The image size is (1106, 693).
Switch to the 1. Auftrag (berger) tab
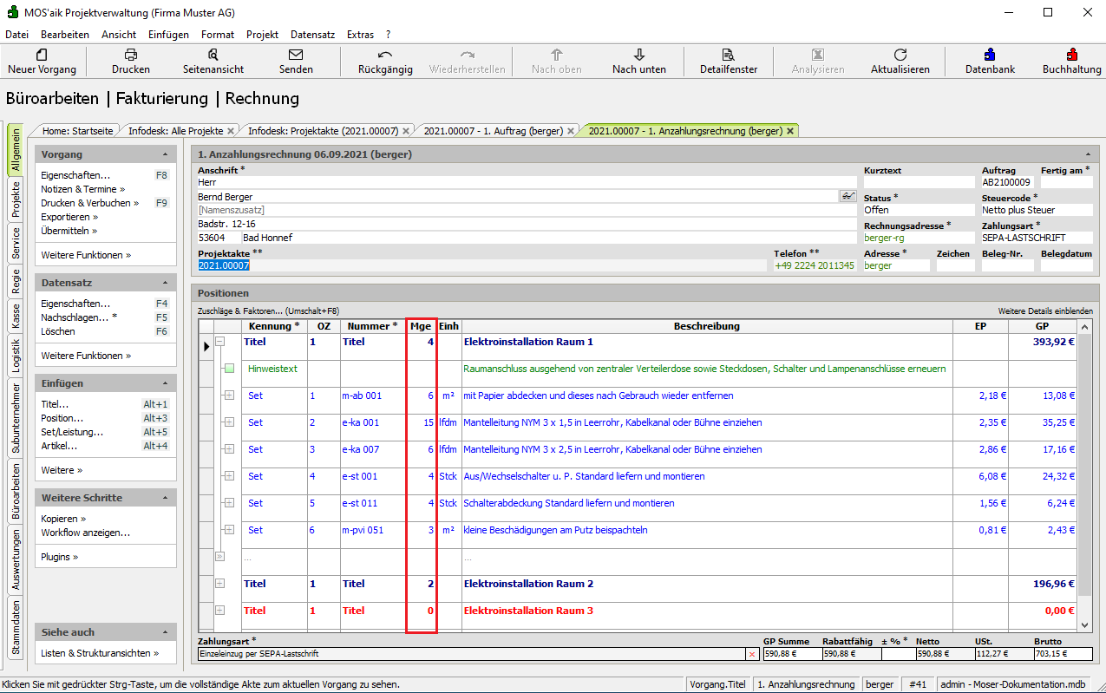pyautogui.click(x=492, y=131)
